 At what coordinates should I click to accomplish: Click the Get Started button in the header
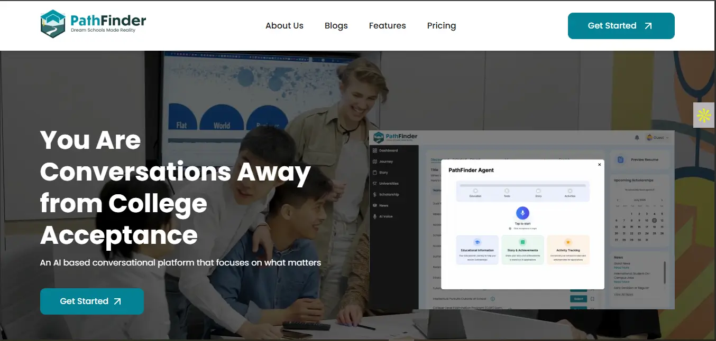pos(621,26)
